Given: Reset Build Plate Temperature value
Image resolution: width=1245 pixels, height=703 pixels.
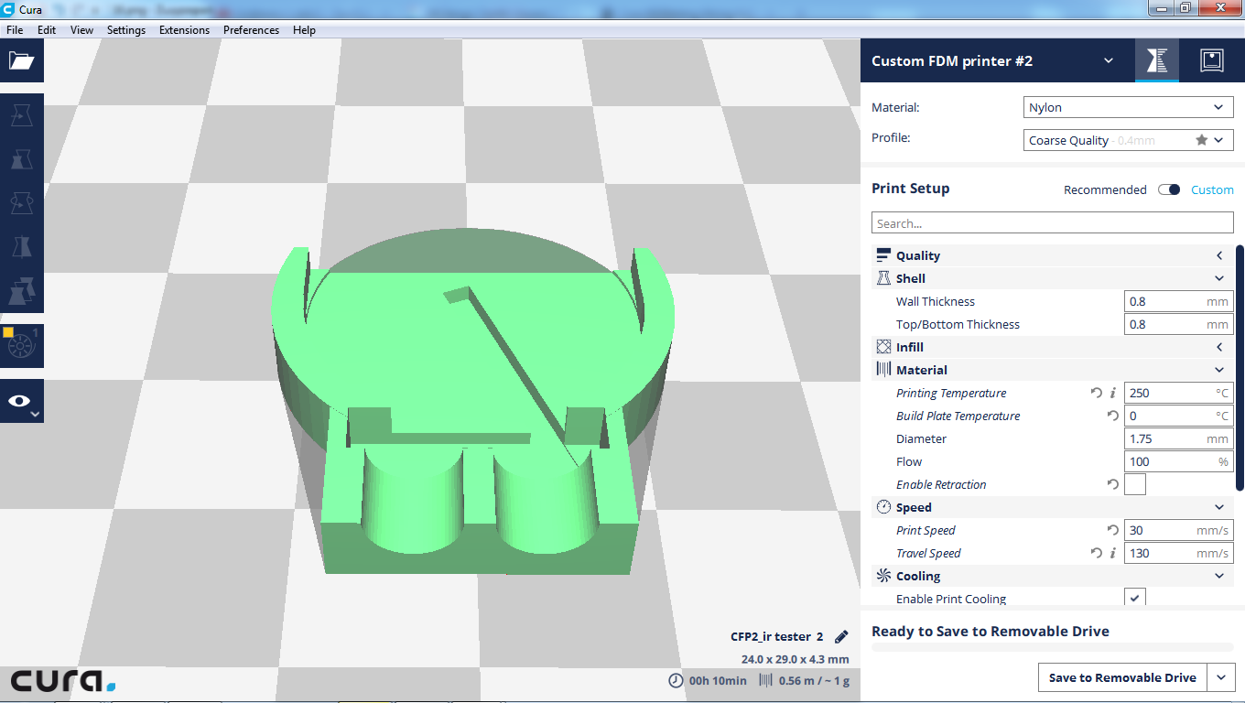Looking at the screenshot, I should 1113,416.
